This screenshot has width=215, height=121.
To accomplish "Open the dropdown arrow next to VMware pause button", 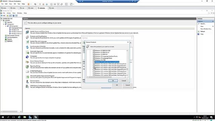I will coord(31,4).
